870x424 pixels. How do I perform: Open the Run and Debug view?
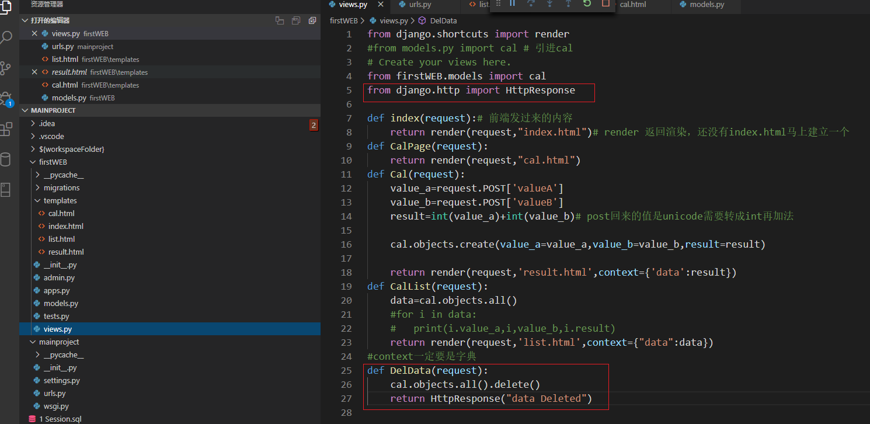tap(6, 98)
